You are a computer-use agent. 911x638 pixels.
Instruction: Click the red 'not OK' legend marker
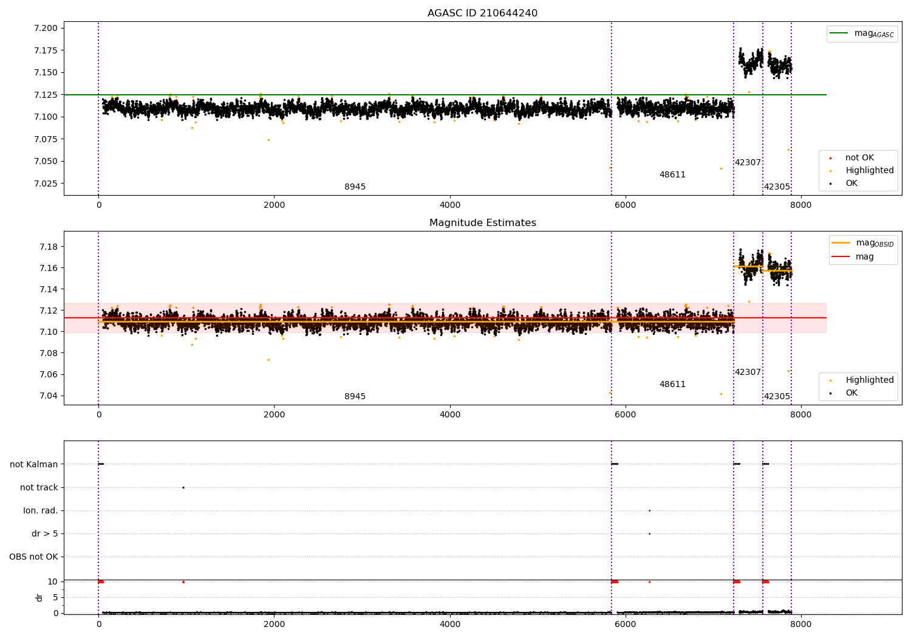pos(830,158)
